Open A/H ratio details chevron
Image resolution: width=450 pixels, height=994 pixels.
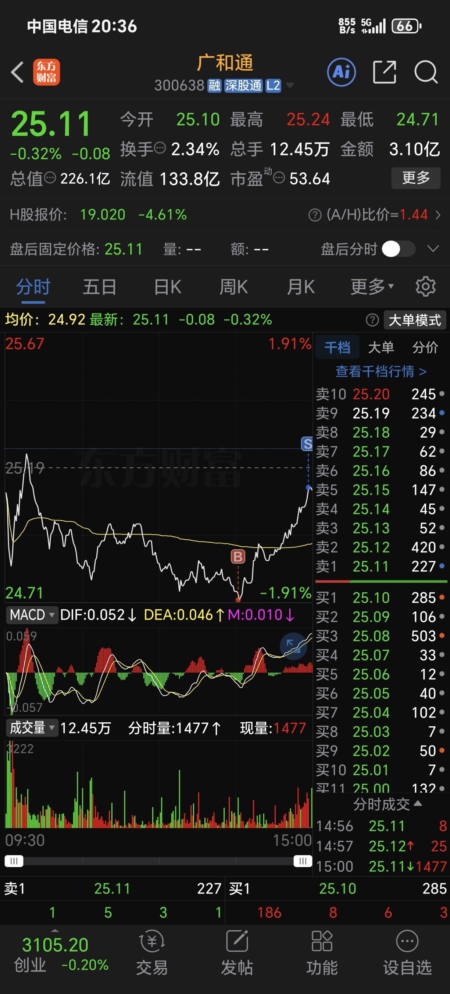tap(438, 215)
